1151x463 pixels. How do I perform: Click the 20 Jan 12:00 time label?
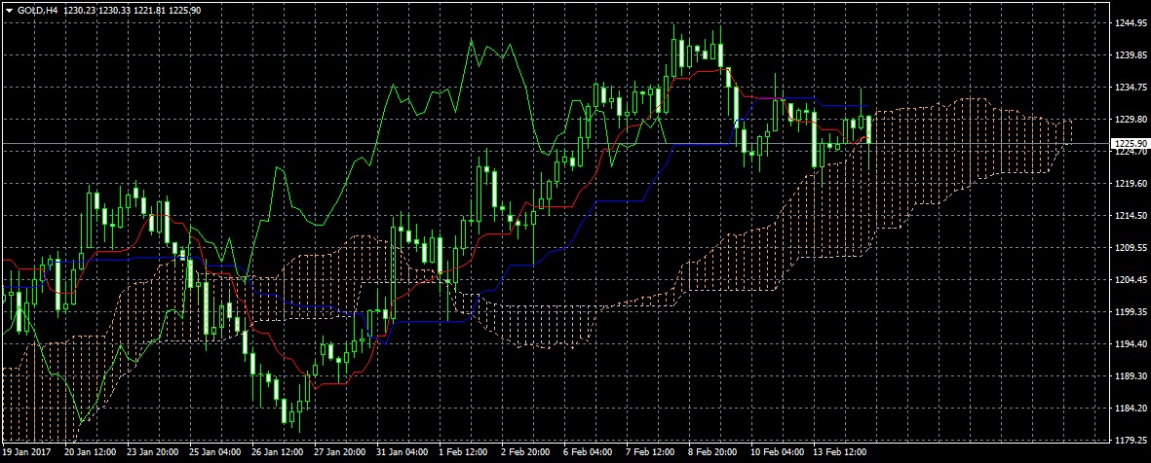pos(91,452)
